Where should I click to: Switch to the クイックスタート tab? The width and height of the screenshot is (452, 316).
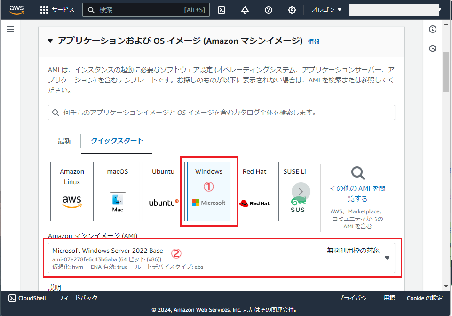click(117, 140)
